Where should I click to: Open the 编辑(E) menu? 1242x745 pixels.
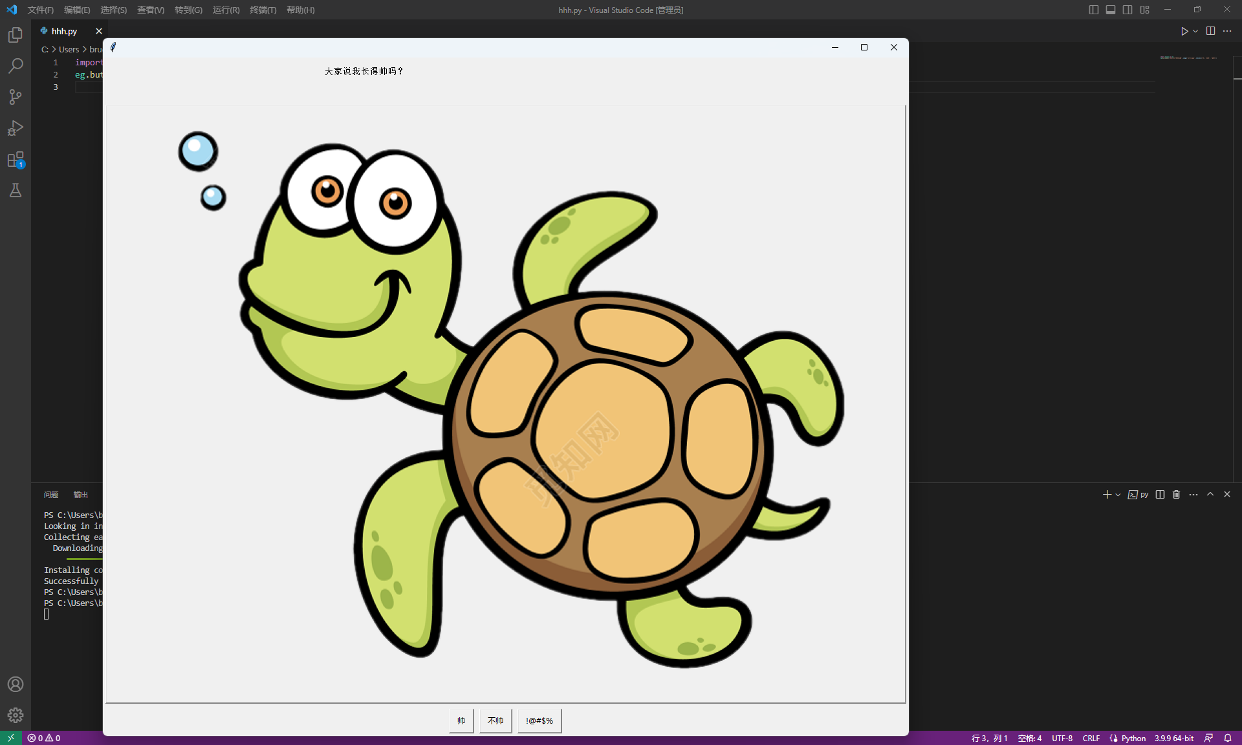pyautogui.click(x=77, y=10)
